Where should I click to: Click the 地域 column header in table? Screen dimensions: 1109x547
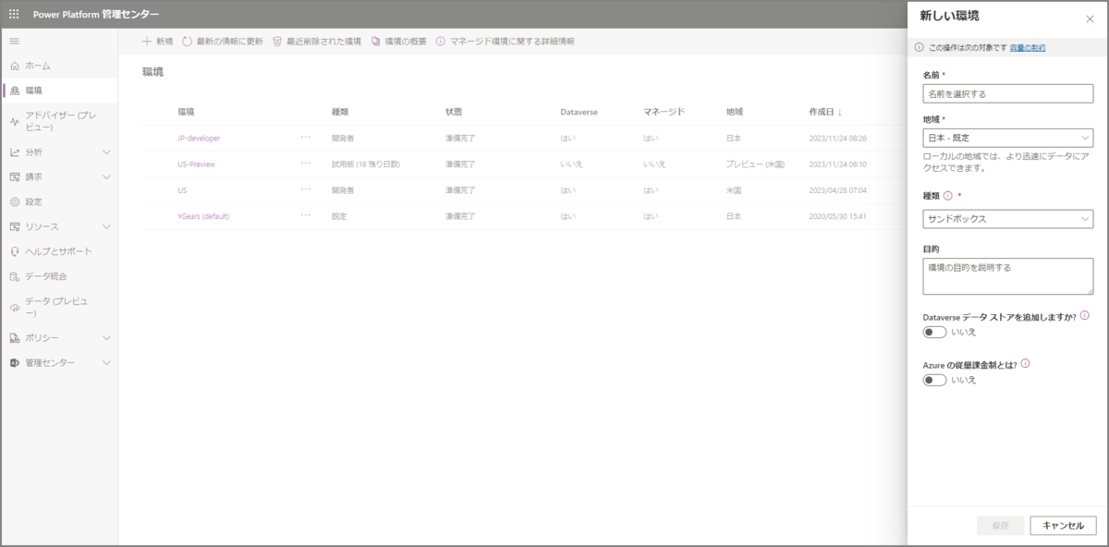coord(735,112)
